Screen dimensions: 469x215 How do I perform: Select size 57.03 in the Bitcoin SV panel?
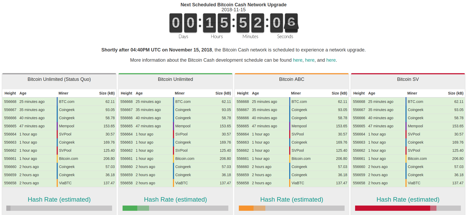pos(459,167)
